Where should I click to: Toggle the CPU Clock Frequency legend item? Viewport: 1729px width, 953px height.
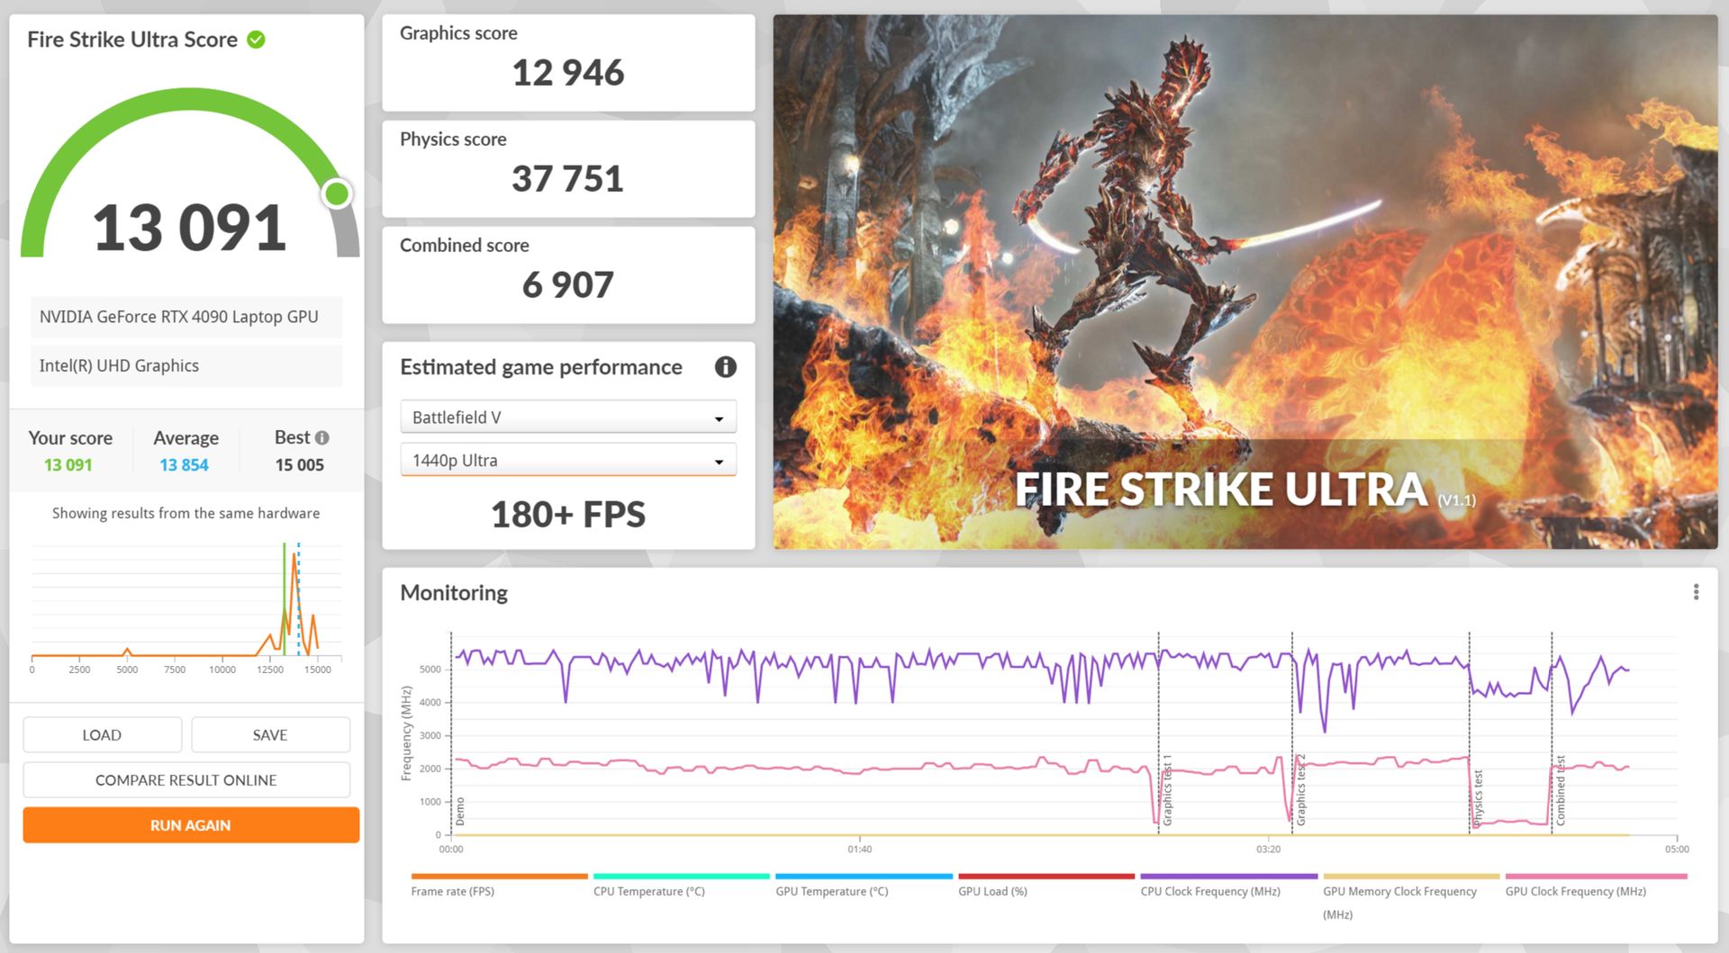1228,886
